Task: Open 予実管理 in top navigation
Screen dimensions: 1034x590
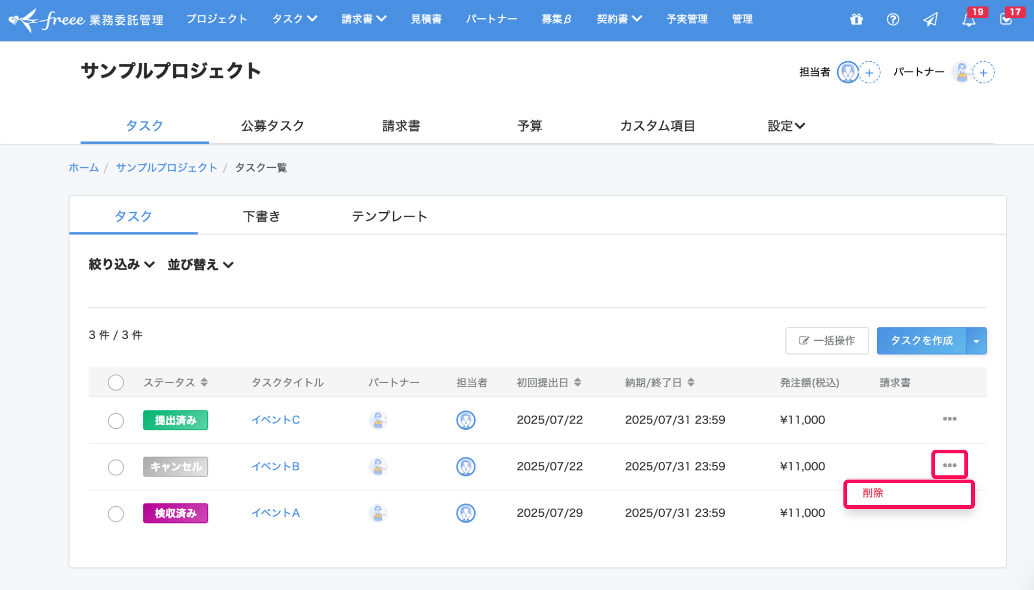Action: pos(687,19)
